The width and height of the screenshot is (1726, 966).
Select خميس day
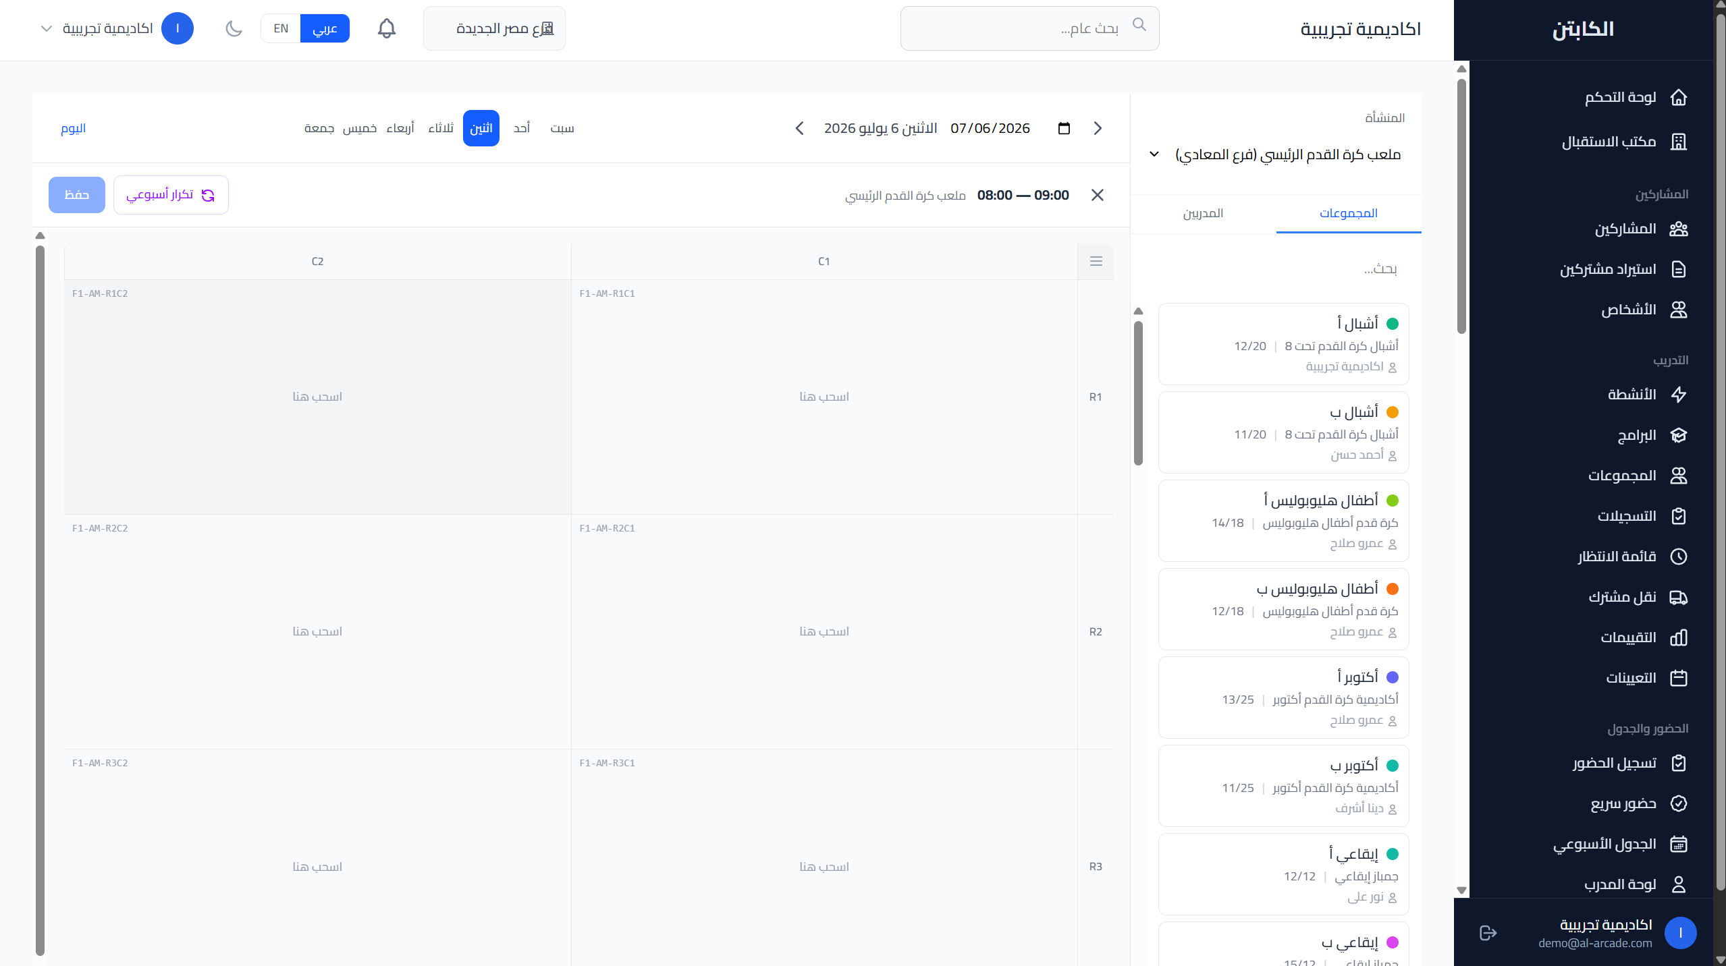click(359, 128)
